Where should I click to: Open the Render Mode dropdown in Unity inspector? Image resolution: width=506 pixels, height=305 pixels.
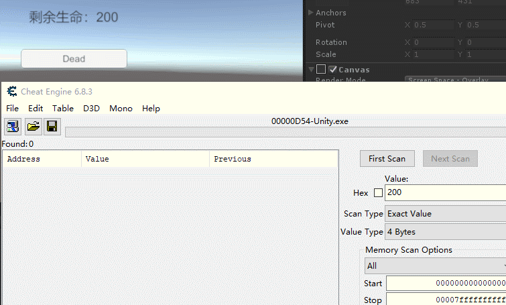pyautogui.click(x=455, y=79)
